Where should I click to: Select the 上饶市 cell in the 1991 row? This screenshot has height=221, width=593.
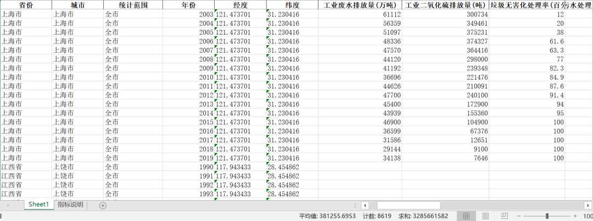77,176
